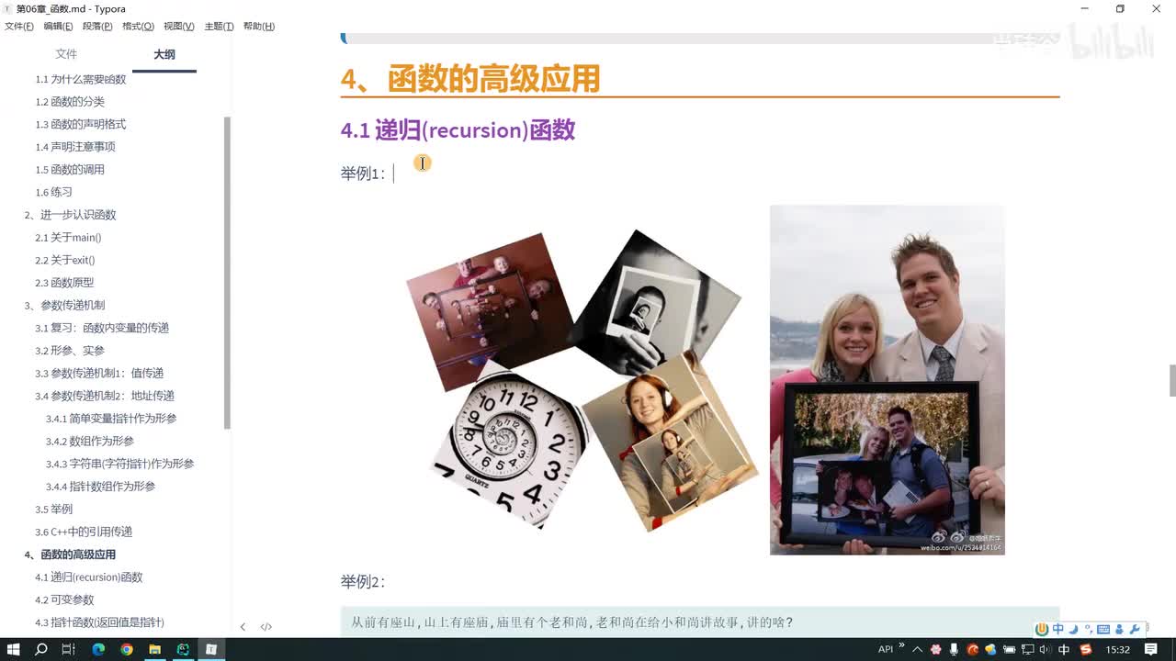Click the document vertical scrollbar thumb
The image size is (1176, 661).
(1171, 380)
